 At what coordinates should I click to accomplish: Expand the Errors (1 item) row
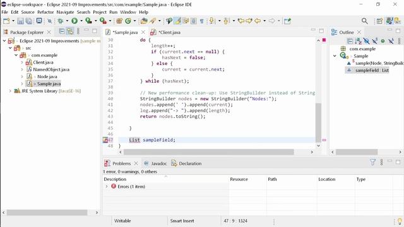(x=107, y=187)
